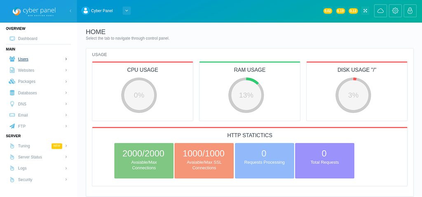
Task: Click the Databases stack icon
Action: pyautogui.click(x=12, y=93)
